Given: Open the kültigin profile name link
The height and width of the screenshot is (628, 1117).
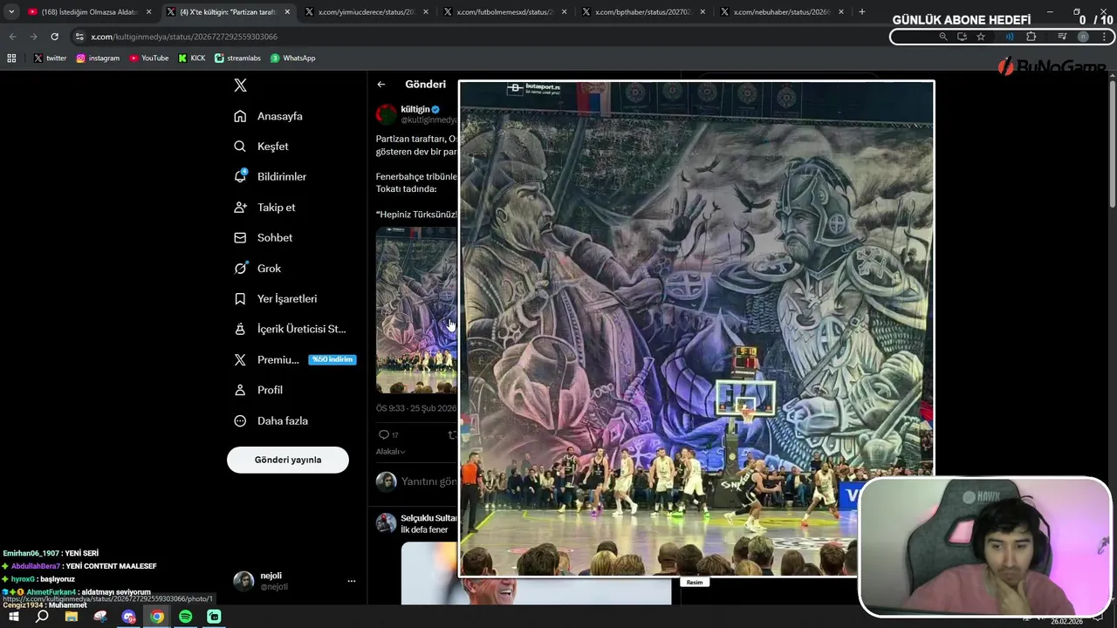Looking at the screenshot, I should click(415, 109).
